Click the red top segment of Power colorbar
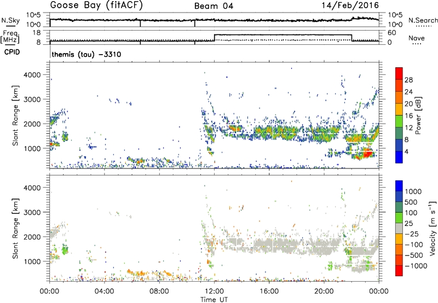Screen dimensions: 438x303 (x=399, y=73)
